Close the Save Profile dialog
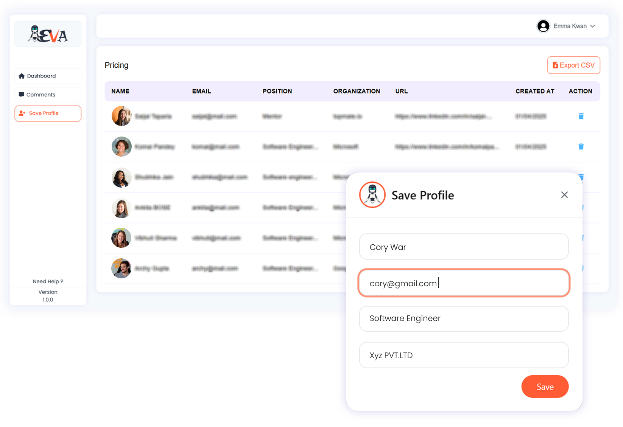The height and width of the screenshot is (427, 623). coord(564,195)
